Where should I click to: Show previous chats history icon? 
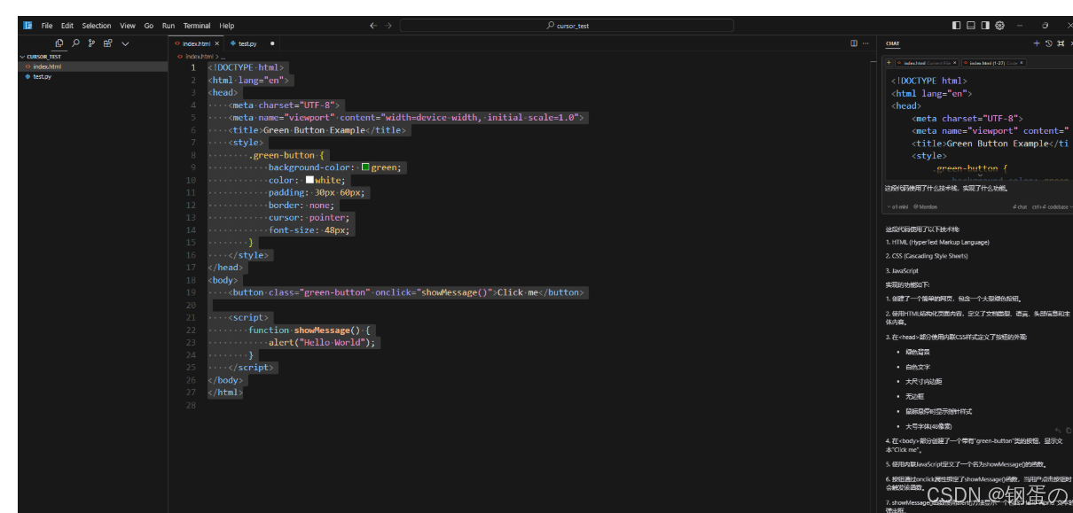[1048, 43]
